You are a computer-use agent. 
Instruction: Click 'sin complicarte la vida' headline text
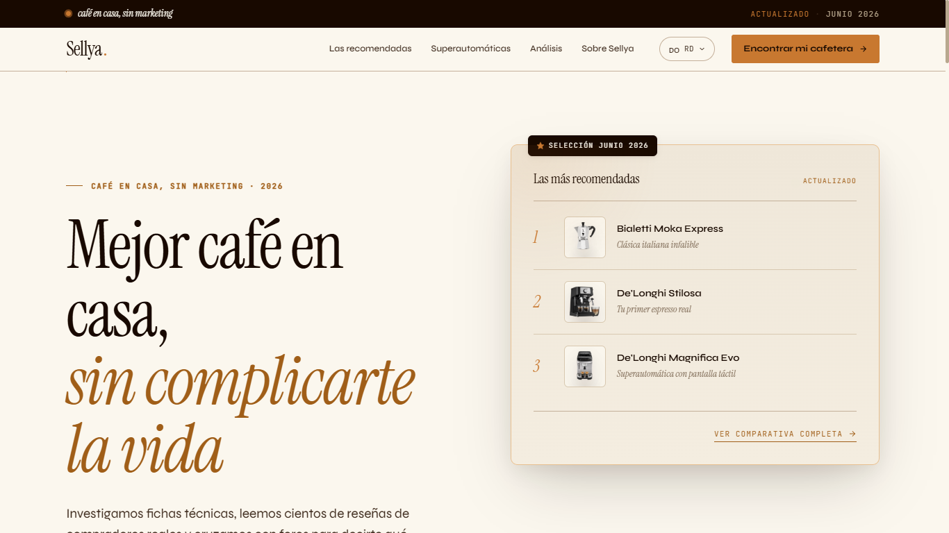pyautogui.click(x=240, y=414)
